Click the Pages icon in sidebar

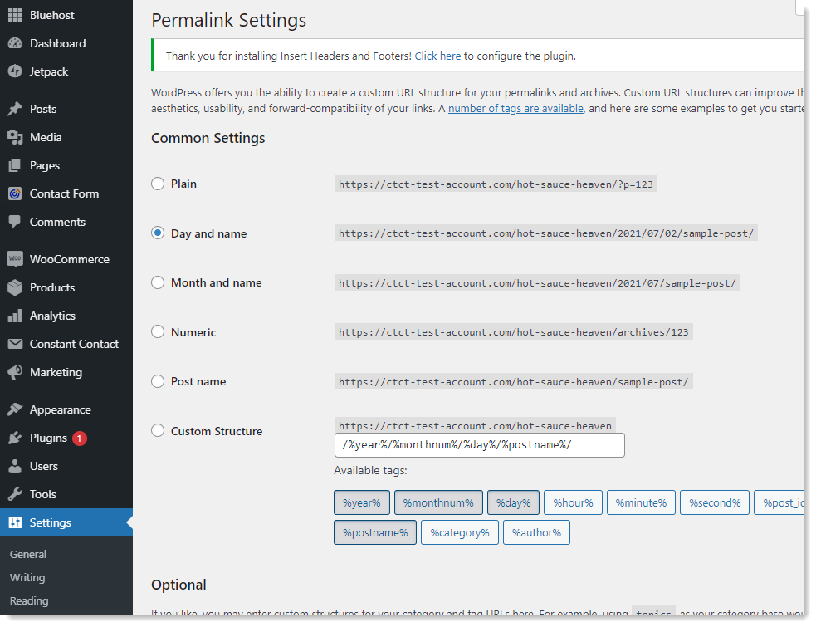click(15, 165)
